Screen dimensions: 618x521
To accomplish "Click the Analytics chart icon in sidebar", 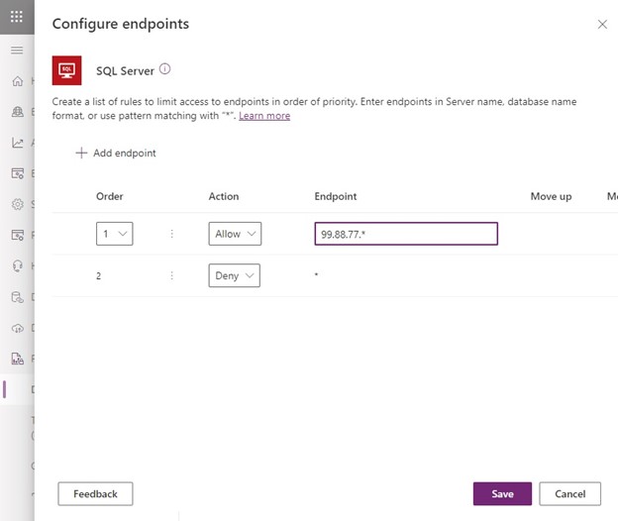I will click(x=17, y=143).
